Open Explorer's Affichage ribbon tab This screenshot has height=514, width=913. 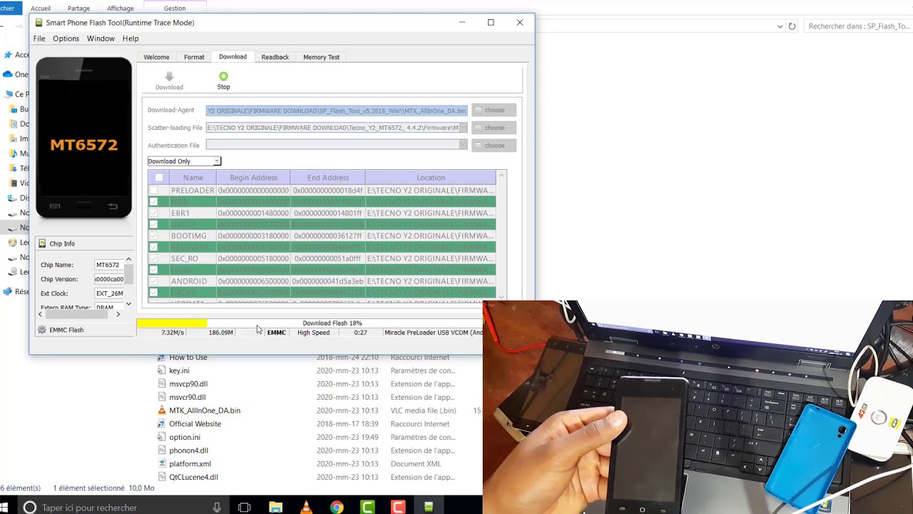coord(120,8)
